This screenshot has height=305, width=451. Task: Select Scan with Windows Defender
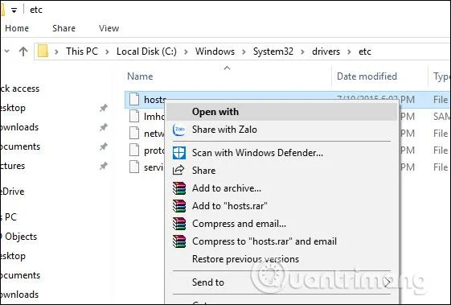coord(281,153)
